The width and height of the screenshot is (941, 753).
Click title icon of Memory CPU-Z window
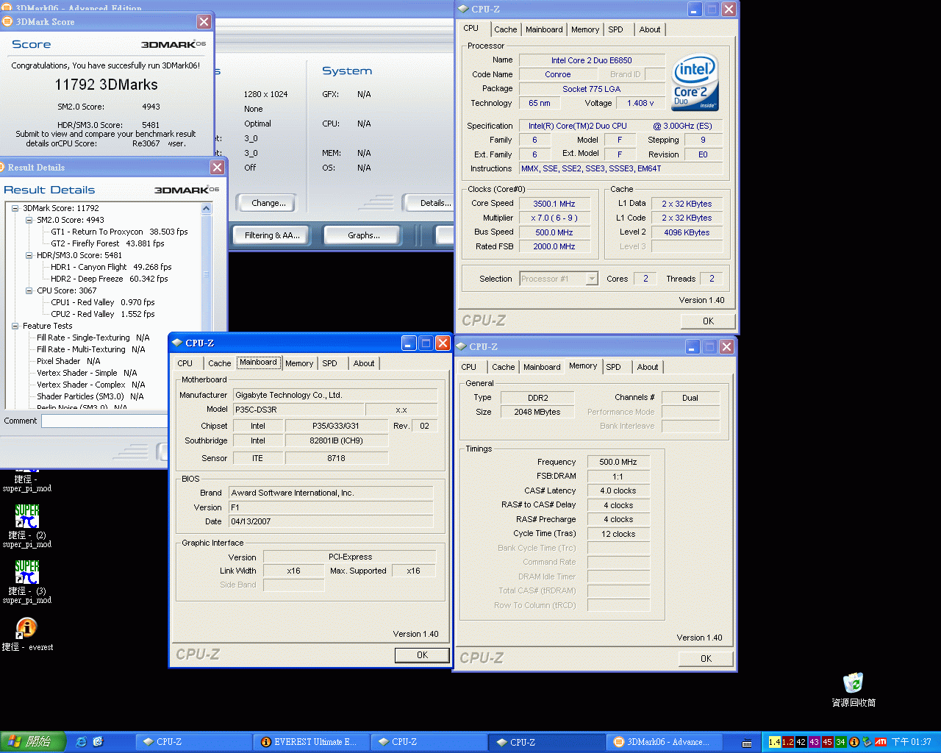click(x=462, y=346)
